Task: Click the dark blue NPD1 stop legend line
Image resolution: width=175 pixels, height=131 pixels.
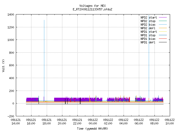Action: coord(163,35)
